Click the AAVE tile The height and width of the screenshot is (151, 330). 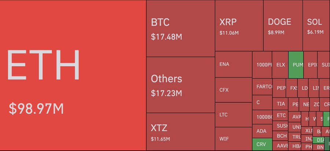(x=280, y=146)
